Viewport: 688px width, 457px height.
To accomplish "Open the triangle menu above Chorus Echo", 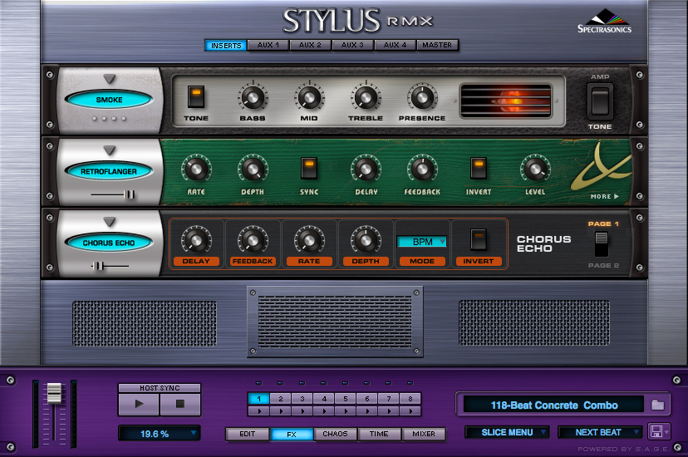I will (109, 222).
